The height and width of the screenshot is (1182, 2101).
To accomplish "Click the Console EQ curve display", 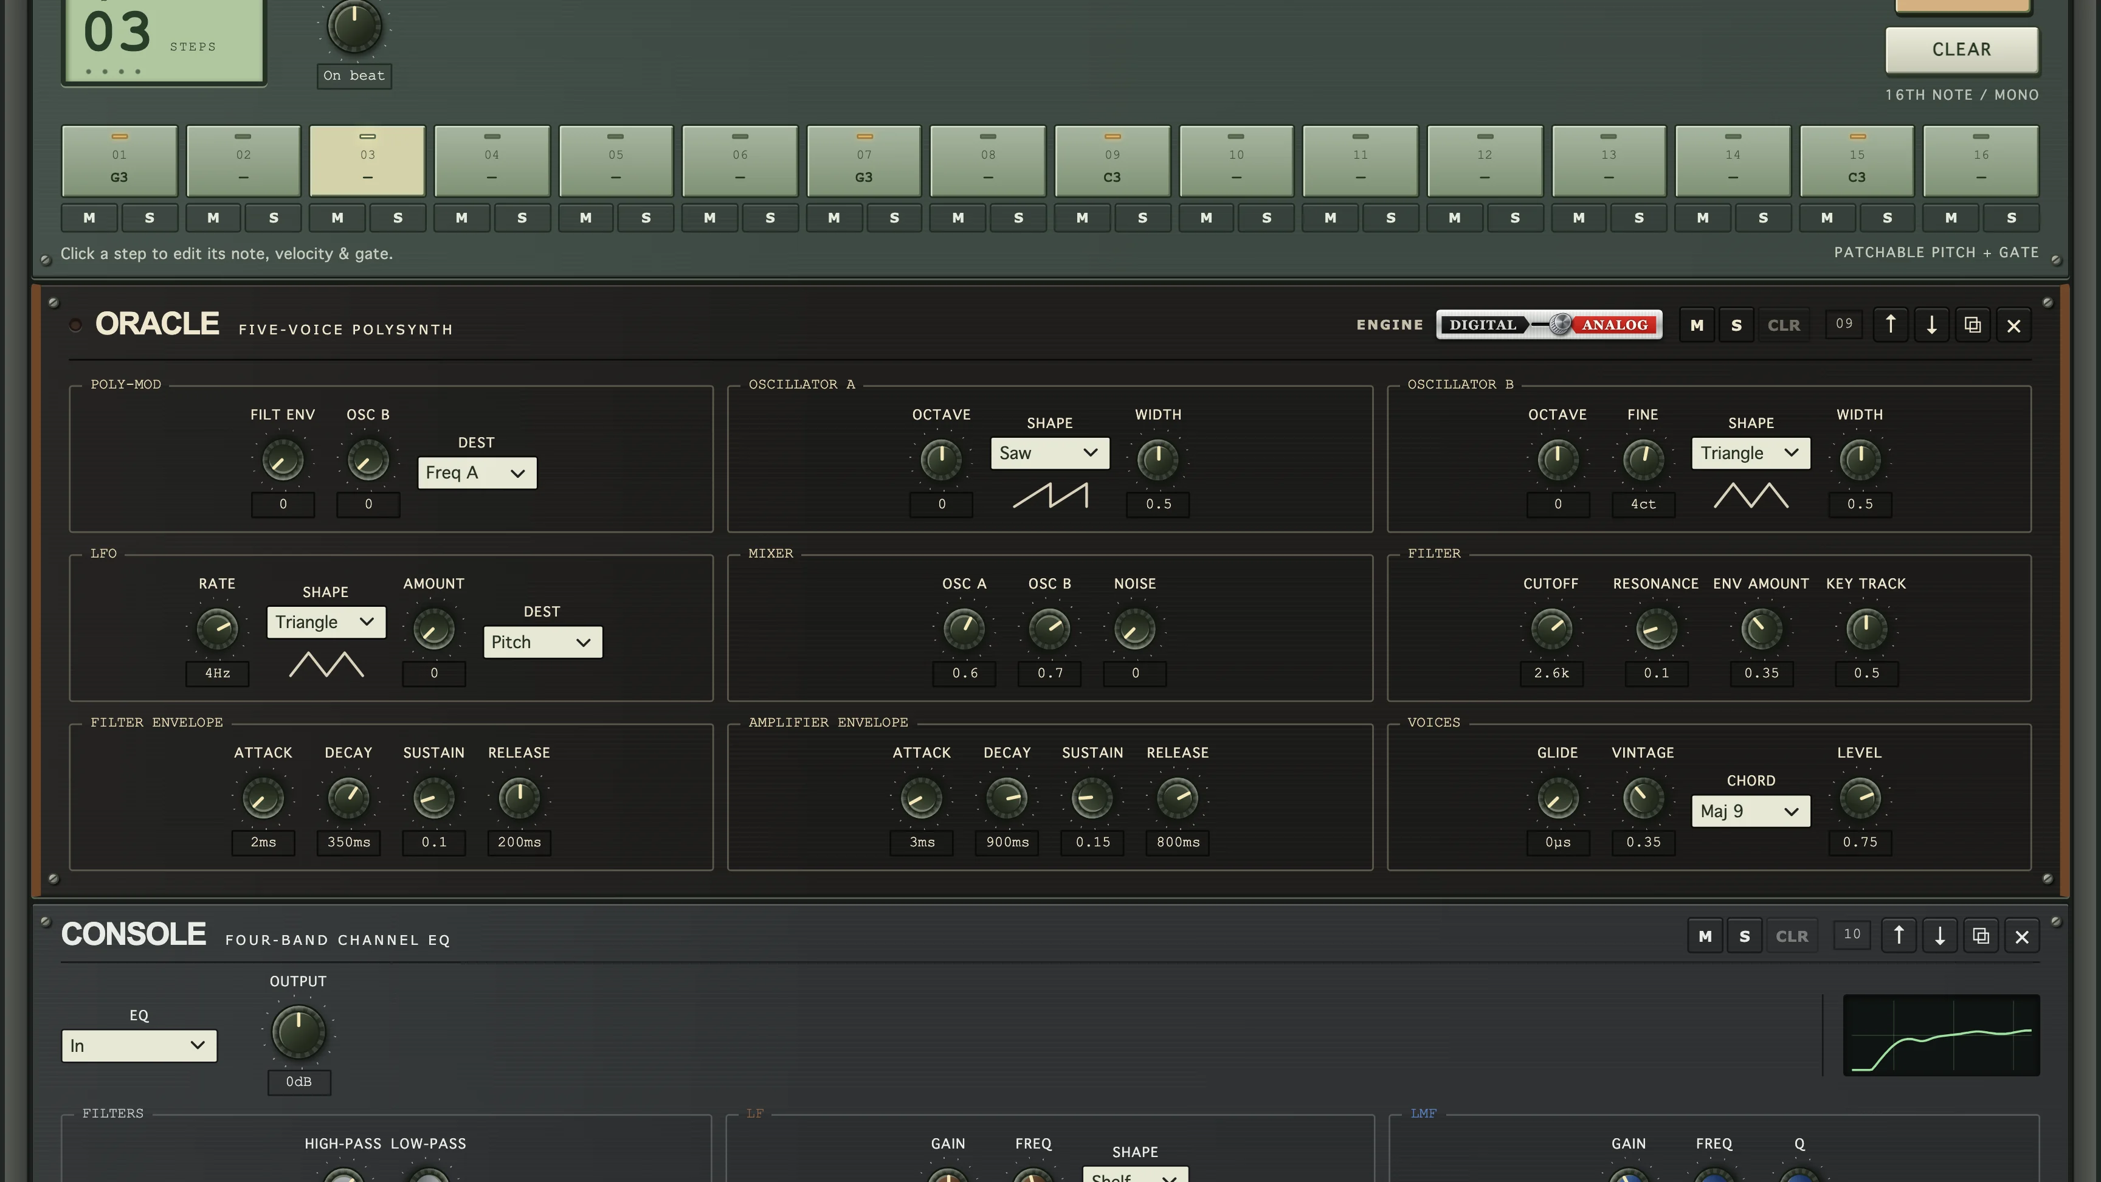I will point(1941,1034).
